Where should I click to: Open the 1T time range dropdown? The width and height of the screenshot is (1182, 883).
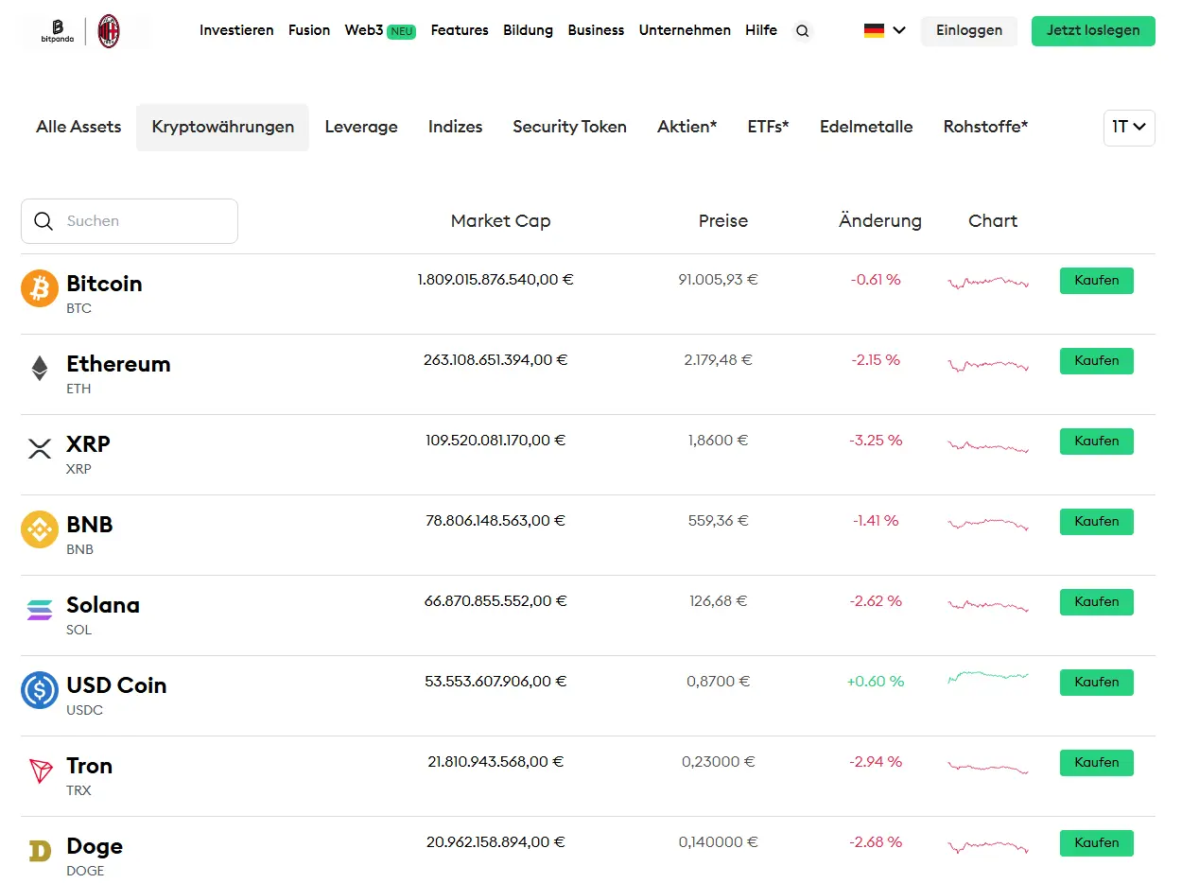pos(1129,128)
